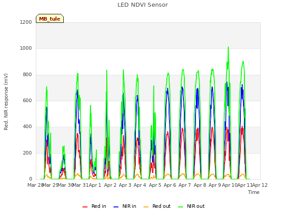Click the Apr 2 date label
Screen dimensions: 287x215
[x=110, y=185]
